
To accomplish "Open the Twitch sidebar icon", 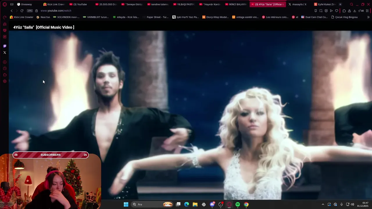I will 5,46.
